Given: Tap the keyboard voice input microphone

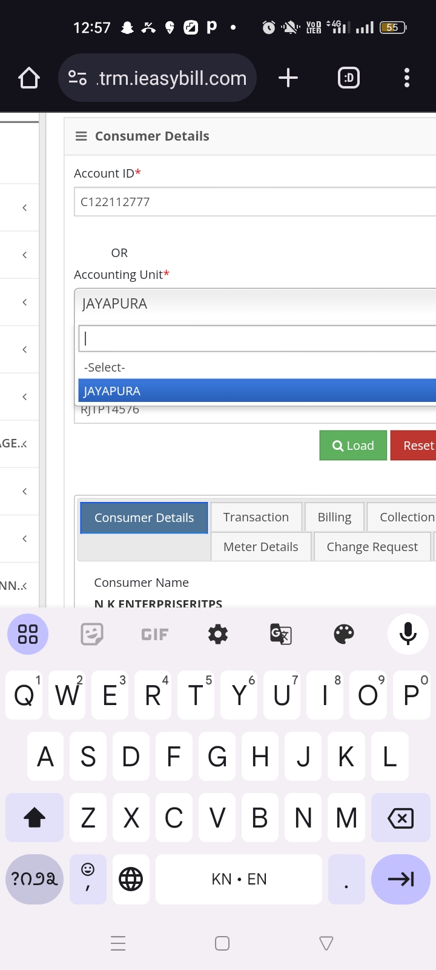Looking at the screenshot, I should coord(408,634).
